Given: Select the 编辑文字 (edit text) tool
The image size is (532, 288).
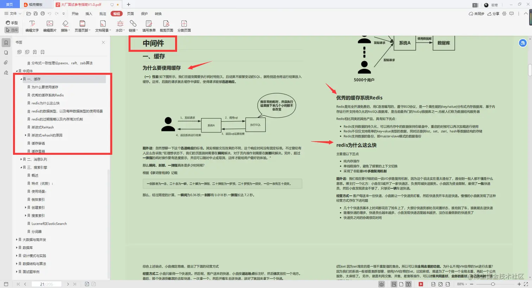Looking at the screenshot, I should 32,26.
